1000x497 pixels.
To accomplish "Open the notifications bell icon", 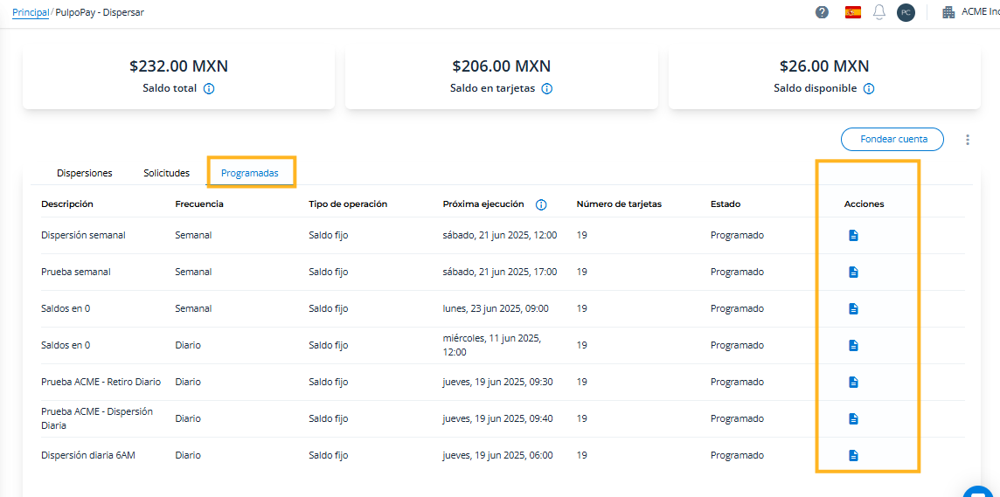I will [879, 12].
